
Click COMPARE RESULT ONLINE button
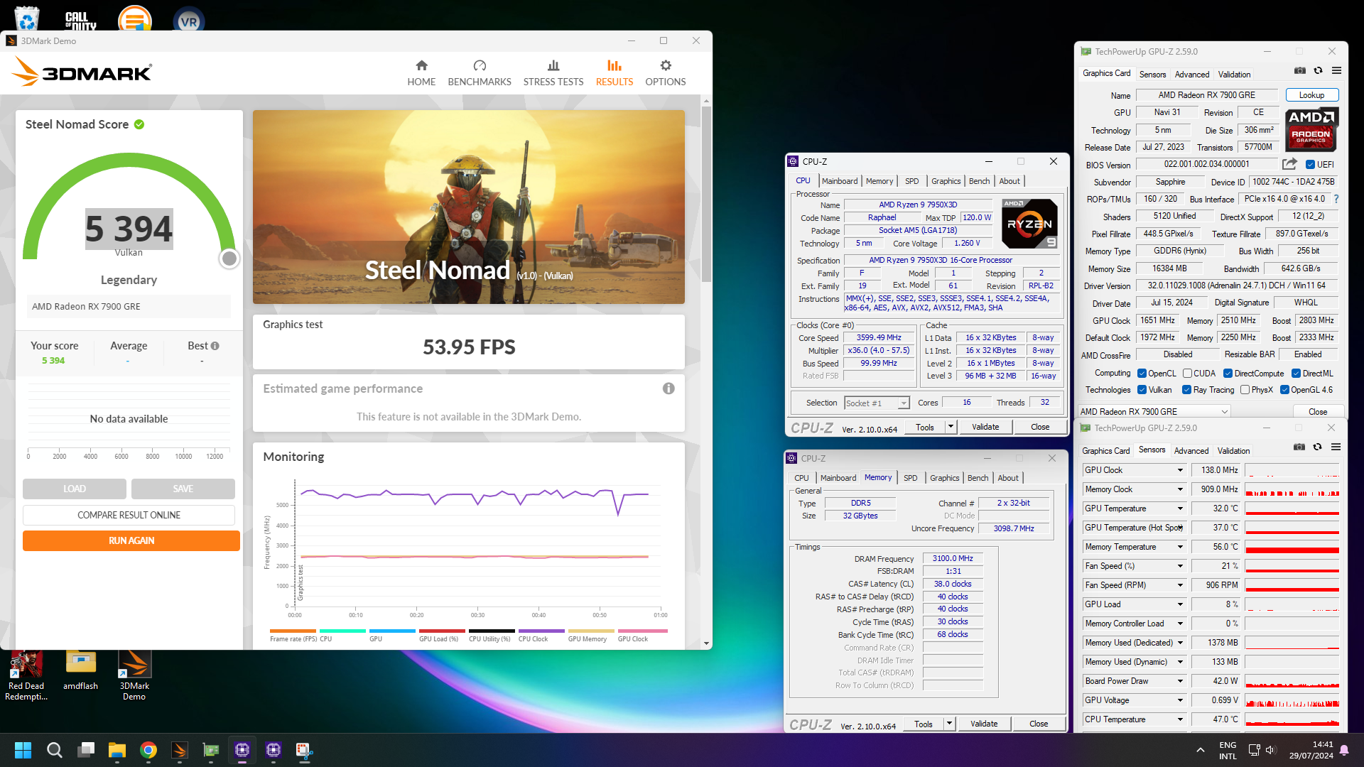click(129, 515)
